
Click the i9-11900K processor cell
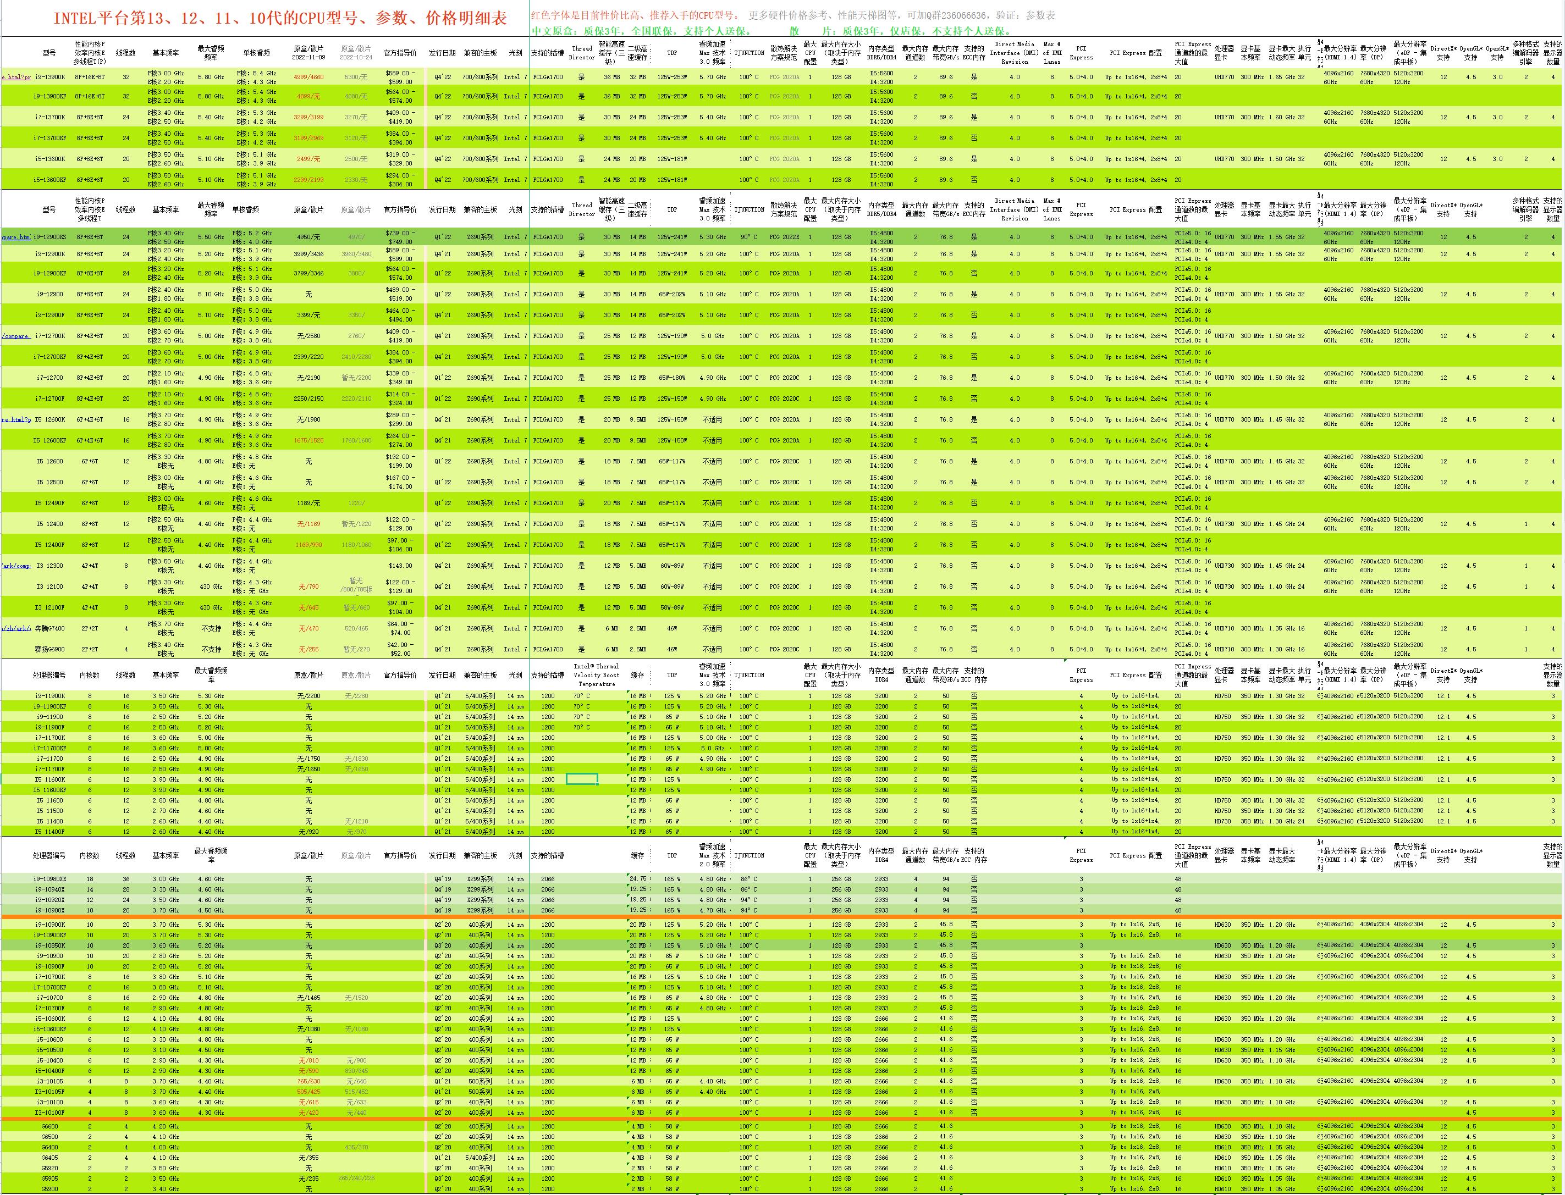point(50,696)
